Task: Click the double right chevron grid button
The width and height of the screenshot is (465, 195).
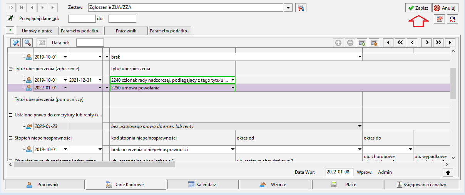Action: [x=438, y=43]
